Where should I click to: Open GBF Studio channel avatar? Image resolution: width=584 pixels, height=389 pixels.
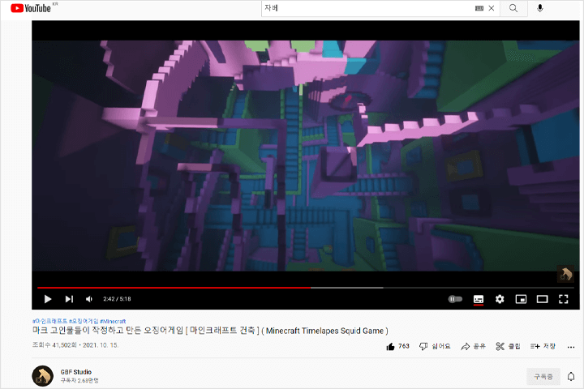tap(42, 375)
